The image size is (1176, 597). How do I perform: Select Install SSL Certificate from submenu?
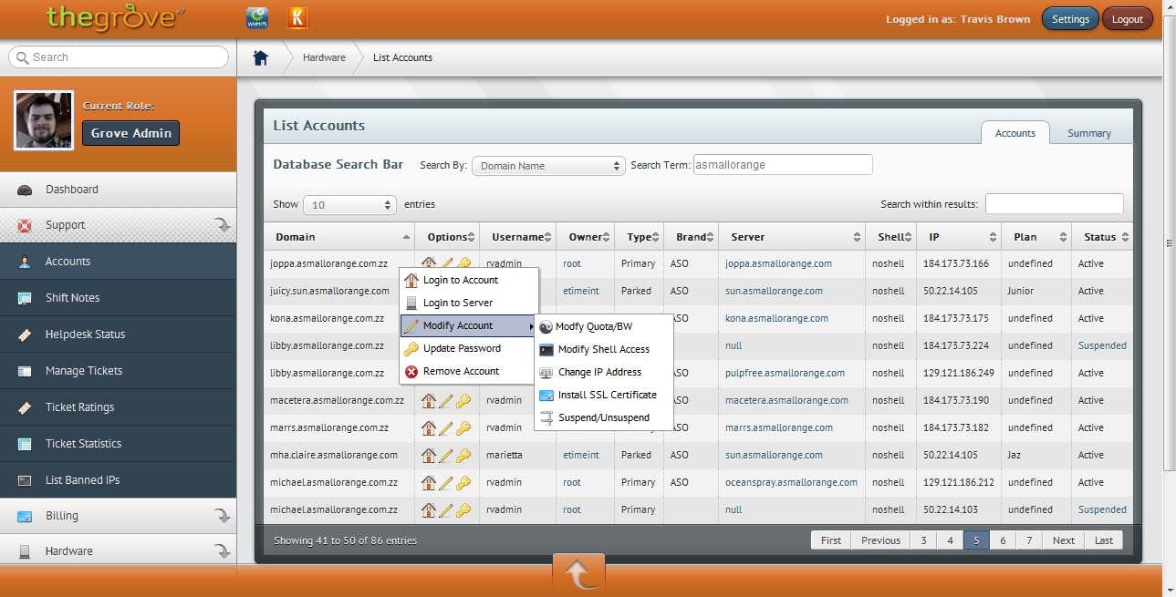pos(607,395)
